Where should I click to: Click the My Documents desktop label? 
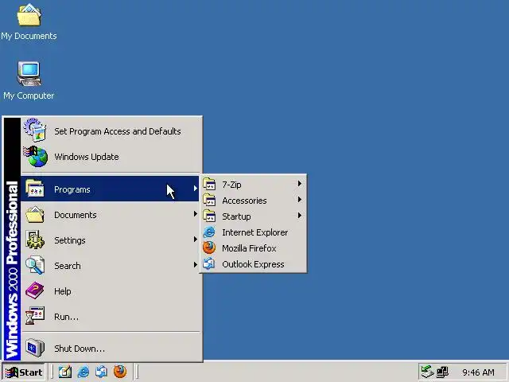(29, 36)
